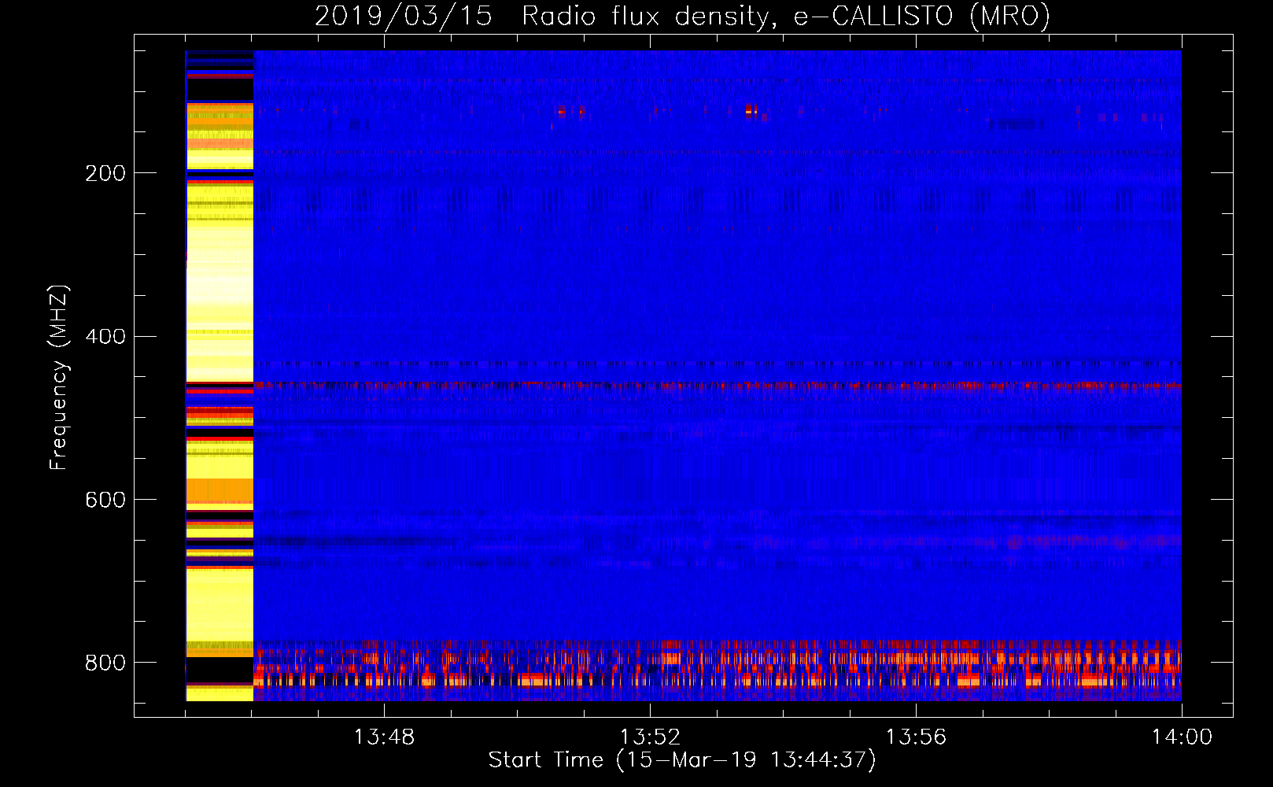Click the yellow saturated band at spectrogram start
This screenshot has height=787, width=1273.
click(220, 375)
